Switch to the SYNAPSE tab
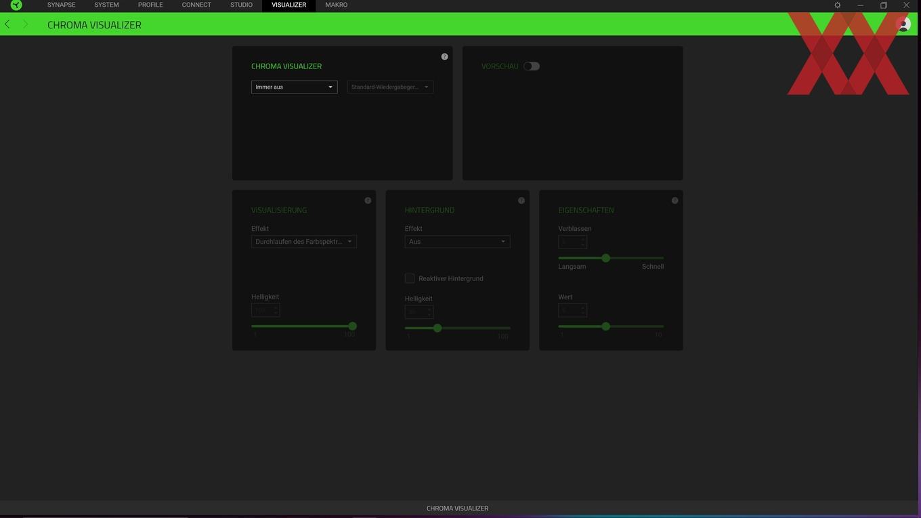 (62, 5)
